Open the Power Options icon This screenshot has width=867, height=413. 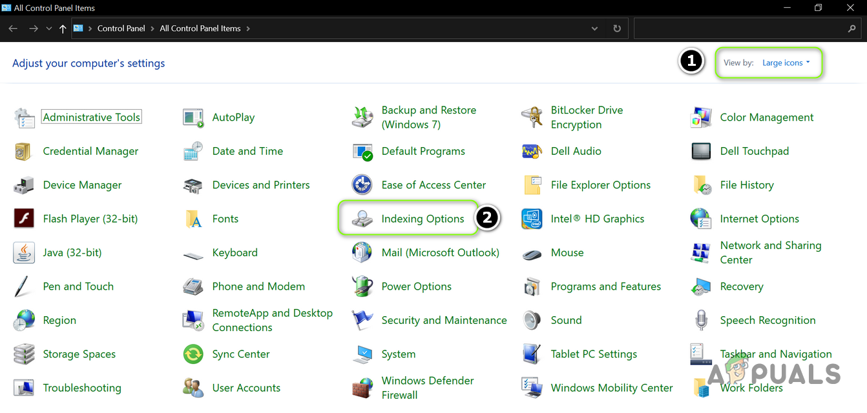pyautogui.click(x=362, y=287)
